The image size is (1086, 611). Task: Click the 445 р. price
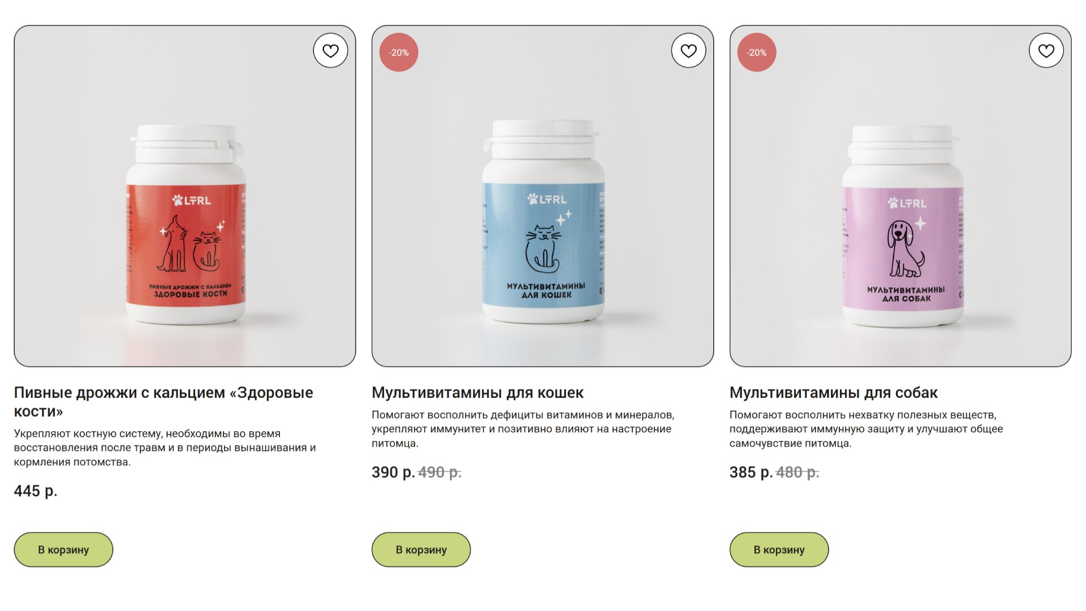point(36,490)
